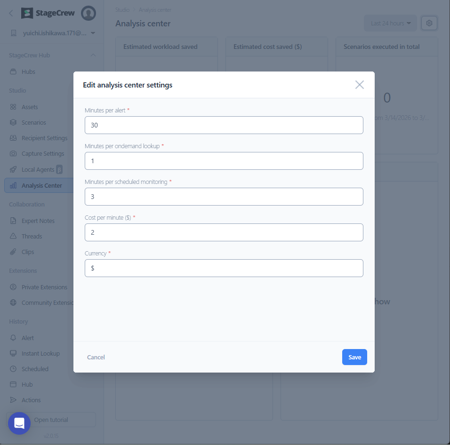Open the Last 24 hours dropdown

(390, 23)
